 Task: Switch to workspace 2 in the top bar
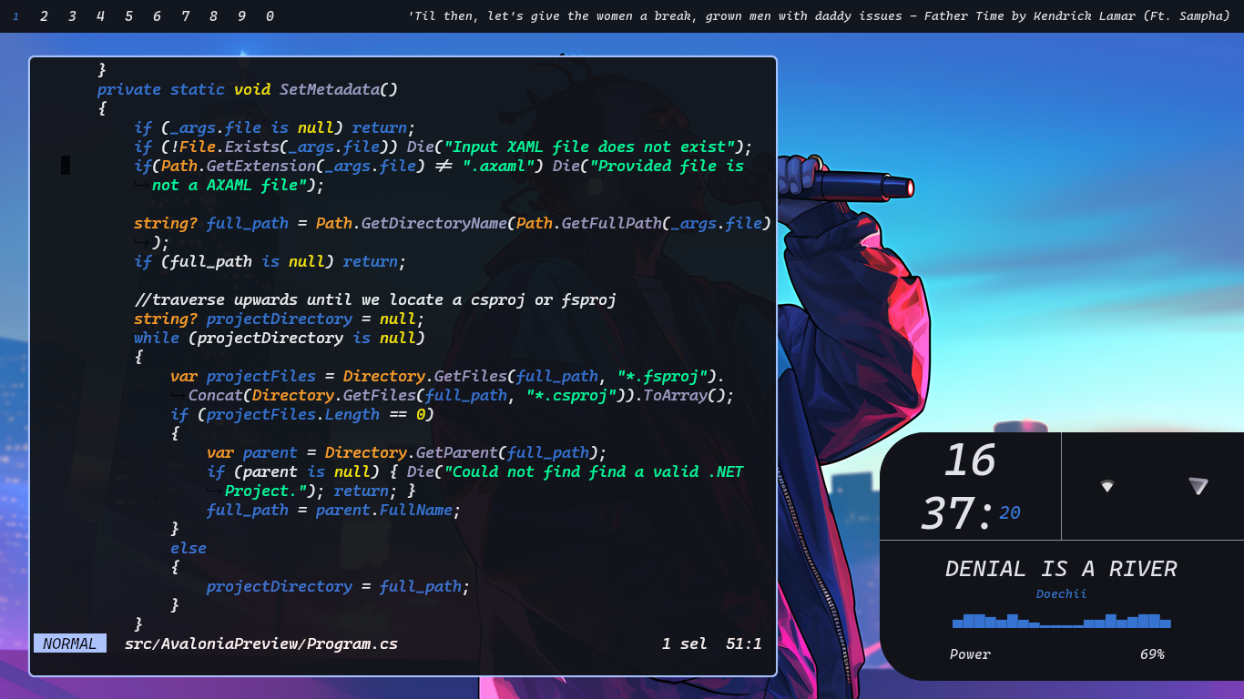coord(44,15)
